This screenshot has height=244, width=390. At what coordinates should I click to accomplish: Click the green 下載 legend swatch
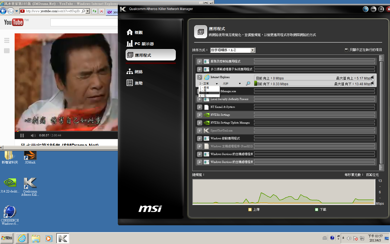[317, 210]
